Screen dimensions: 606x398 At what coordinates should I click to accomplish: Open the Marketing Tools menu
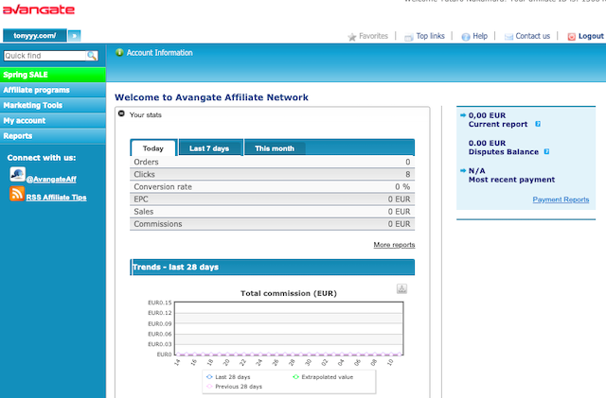coord(53,105)
